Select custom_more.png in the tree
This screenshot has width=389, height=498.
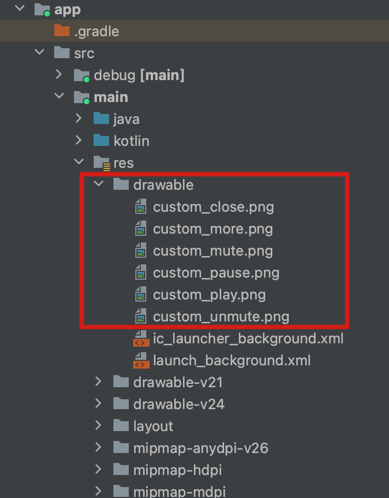tap(213, 229)
